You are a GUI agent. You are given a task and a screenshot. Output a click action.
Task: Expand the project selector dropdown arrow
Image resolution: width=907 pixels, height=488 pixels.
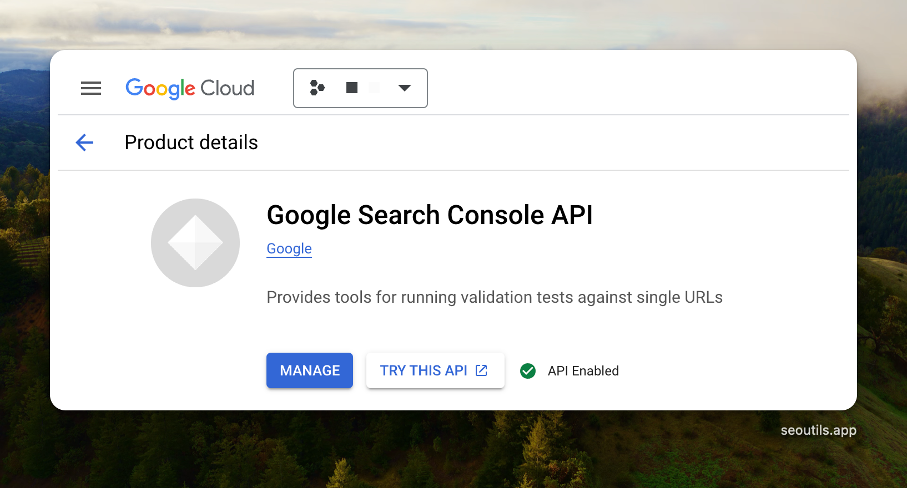tap(405, 88)
